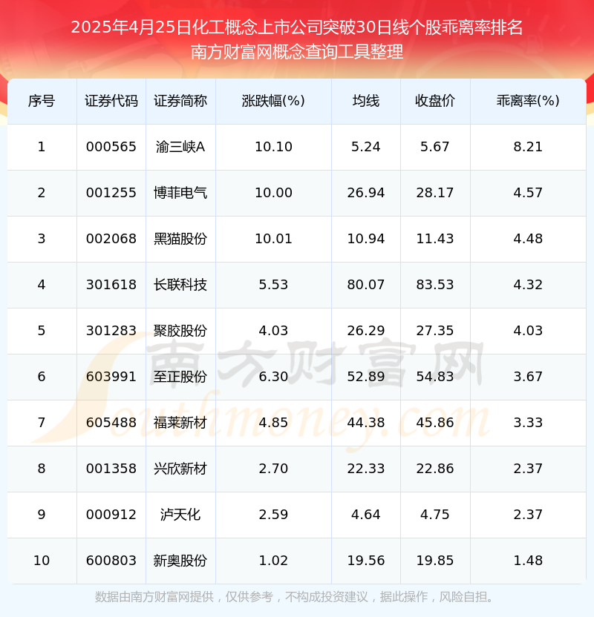
Task: Click change percent 10.01
Action: [x=273, y=239]
